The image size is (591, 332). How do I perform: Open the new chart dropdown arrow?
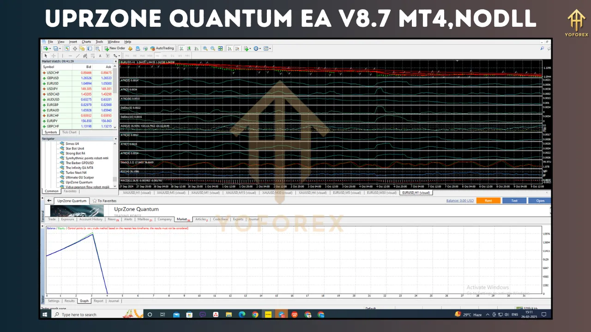(50, 48)
